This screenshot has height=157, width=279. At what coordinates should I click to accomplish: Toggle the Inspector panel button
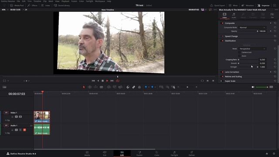point(263,6)
